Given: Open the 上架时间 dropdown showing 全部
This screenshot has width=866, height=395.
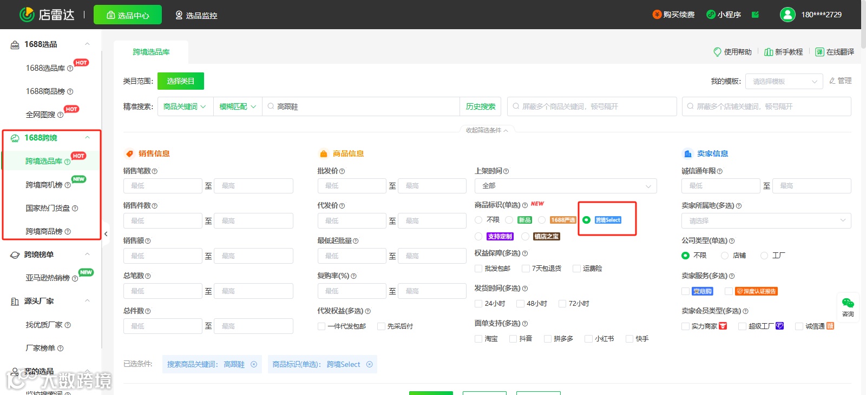Looking at the screenshot, I should [x=566, y=186].
